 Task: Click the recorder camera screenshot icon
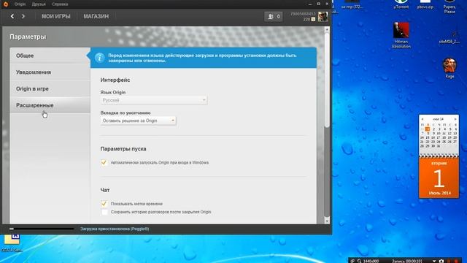pyautogui.click(x=441, y=261)
